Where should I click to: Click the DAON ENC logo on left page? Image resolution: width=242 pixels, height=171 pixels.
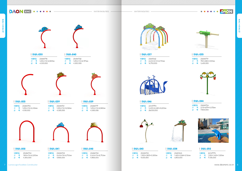point(20,12)
